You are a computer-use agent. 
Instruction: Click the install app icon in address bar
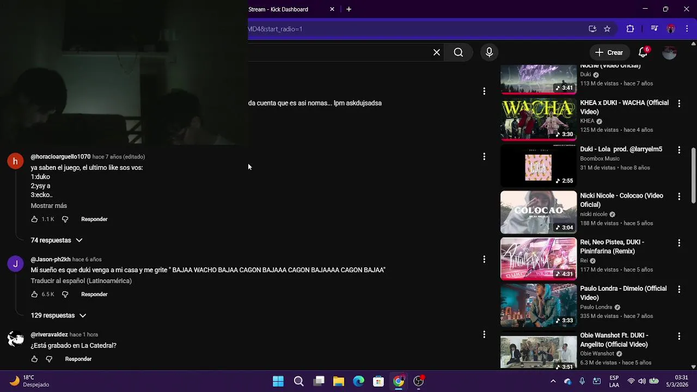click(592, 29)
